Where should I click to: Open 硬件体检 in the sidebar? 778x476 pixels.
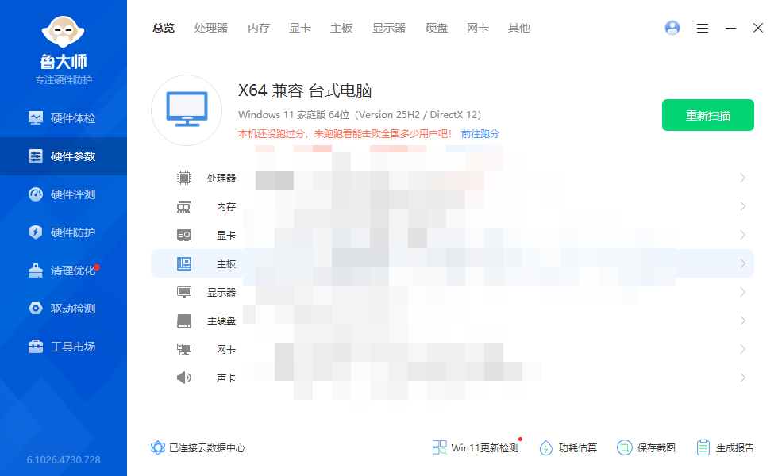pos(63,118)
